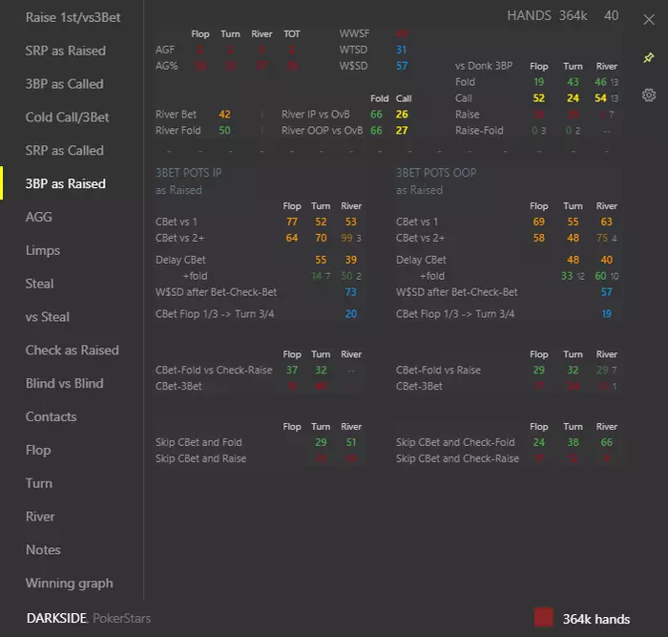Show the Winning graph tab
Screen dimensions: 668x637
[70, 583]
